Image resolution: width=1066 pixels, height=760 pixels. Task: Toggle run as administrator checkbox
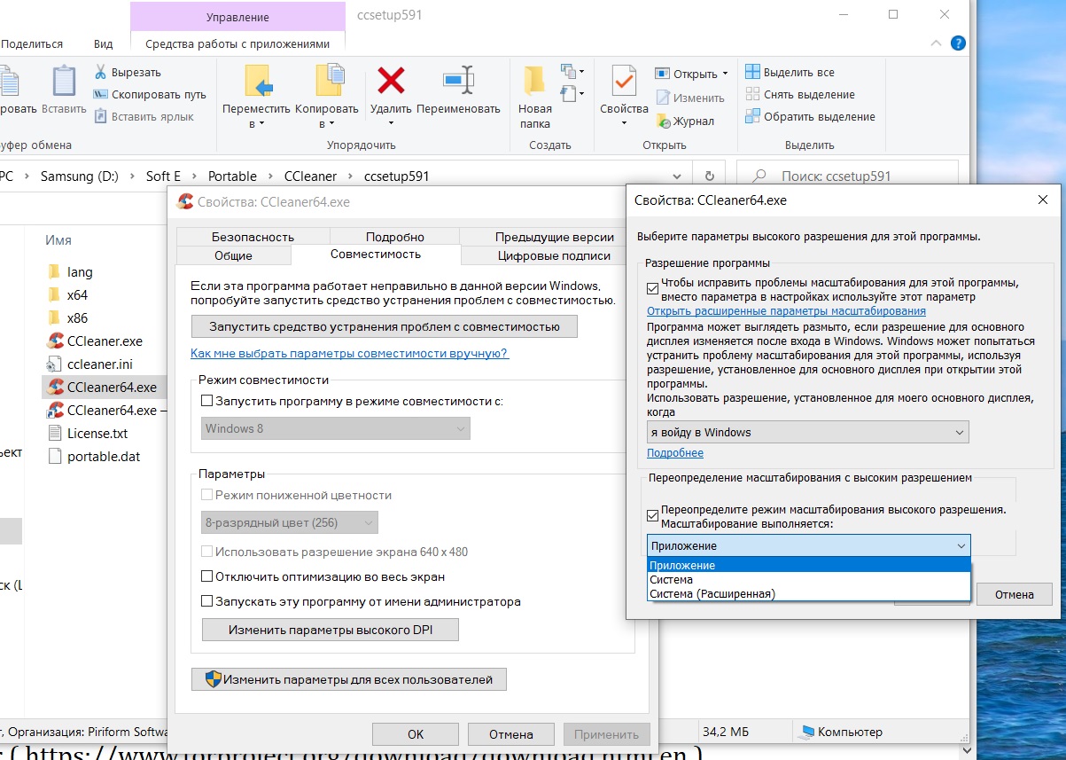(x=207, y=601)
